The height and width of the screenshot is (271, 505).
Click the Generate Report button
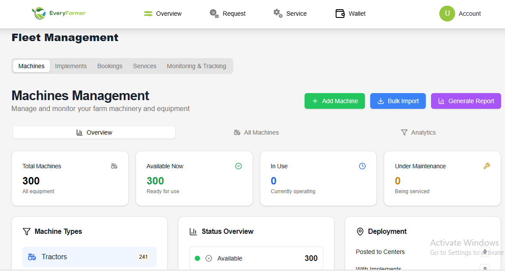click(x=466, y=101)
